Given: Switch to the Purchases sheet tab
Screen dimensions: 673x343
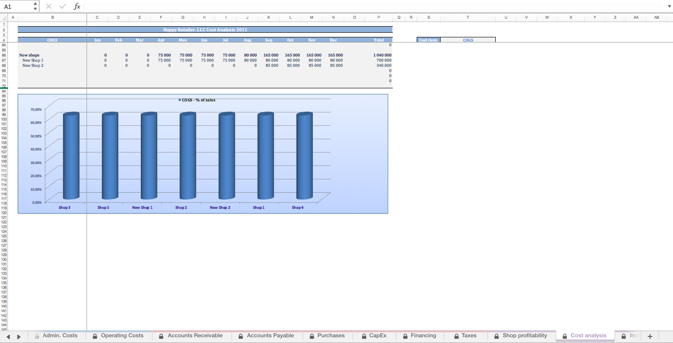Looking at the screenshot, I should click(x=332, y=336).
